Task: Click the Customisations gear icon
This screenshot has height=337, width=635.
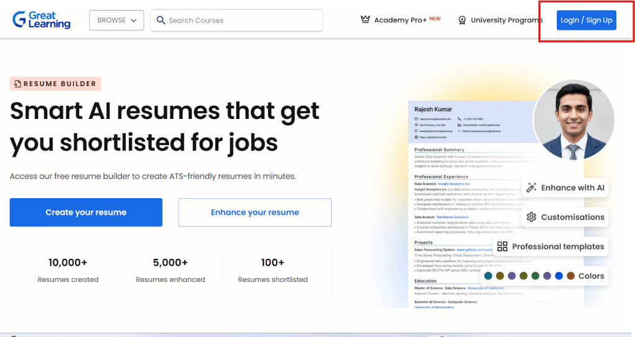Action: (x=531, y=217)
